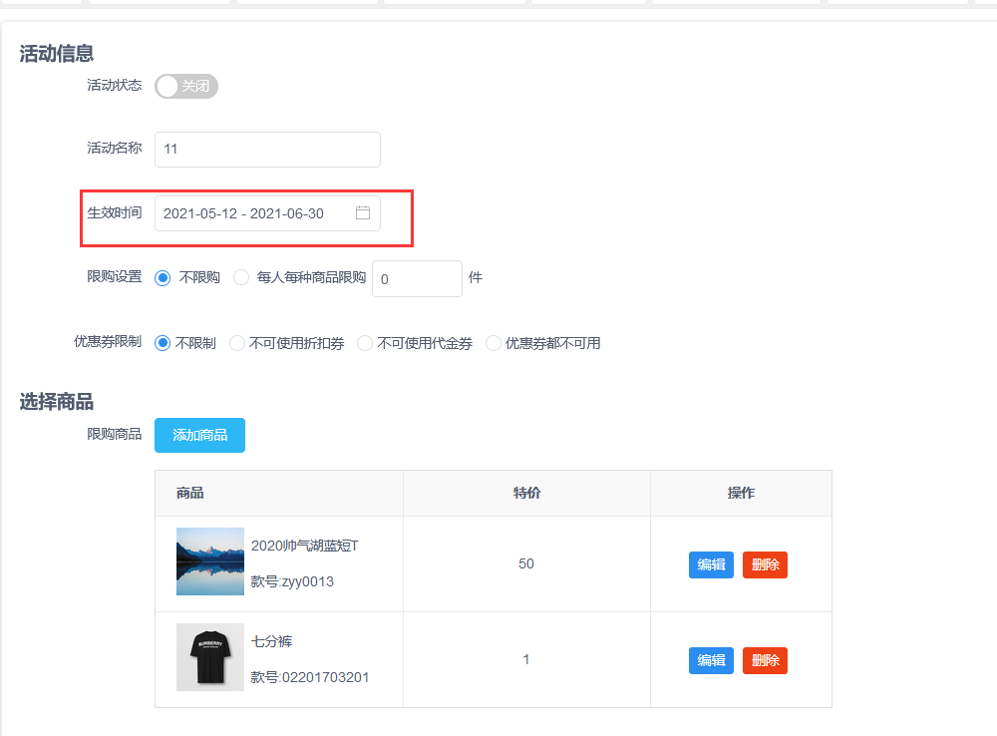Click the 特价 value 50
Image resolution: width=997 pixels, height=736 pixels.
(x=525, y=563)
